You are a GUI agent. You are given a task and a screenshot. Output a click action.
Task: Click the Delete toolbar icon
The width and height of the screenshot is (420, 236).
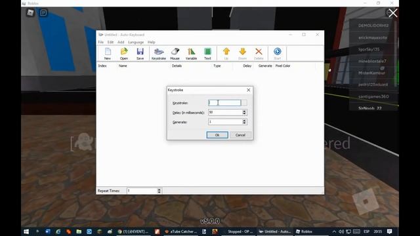tap(259, 54)
